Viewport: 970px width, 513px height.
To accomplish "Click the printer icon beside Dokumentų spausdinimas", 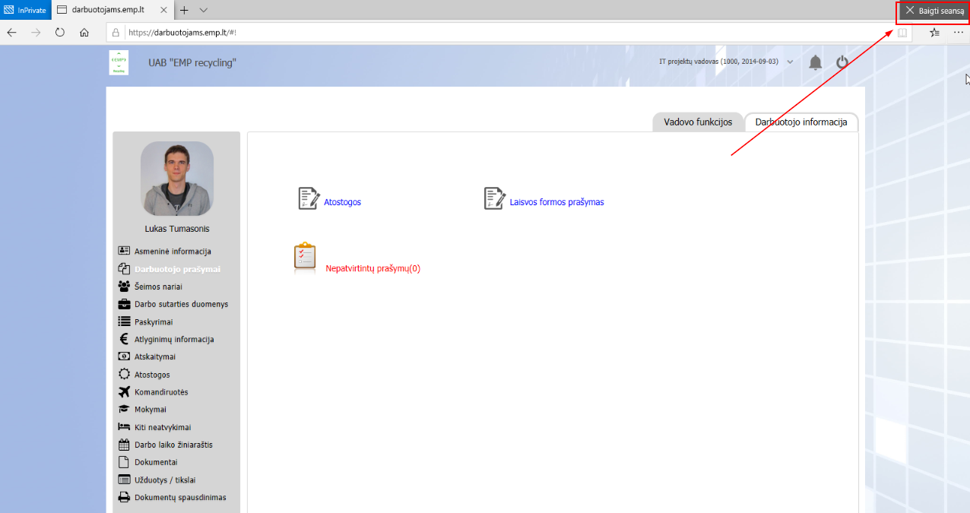I will [124, 497].
